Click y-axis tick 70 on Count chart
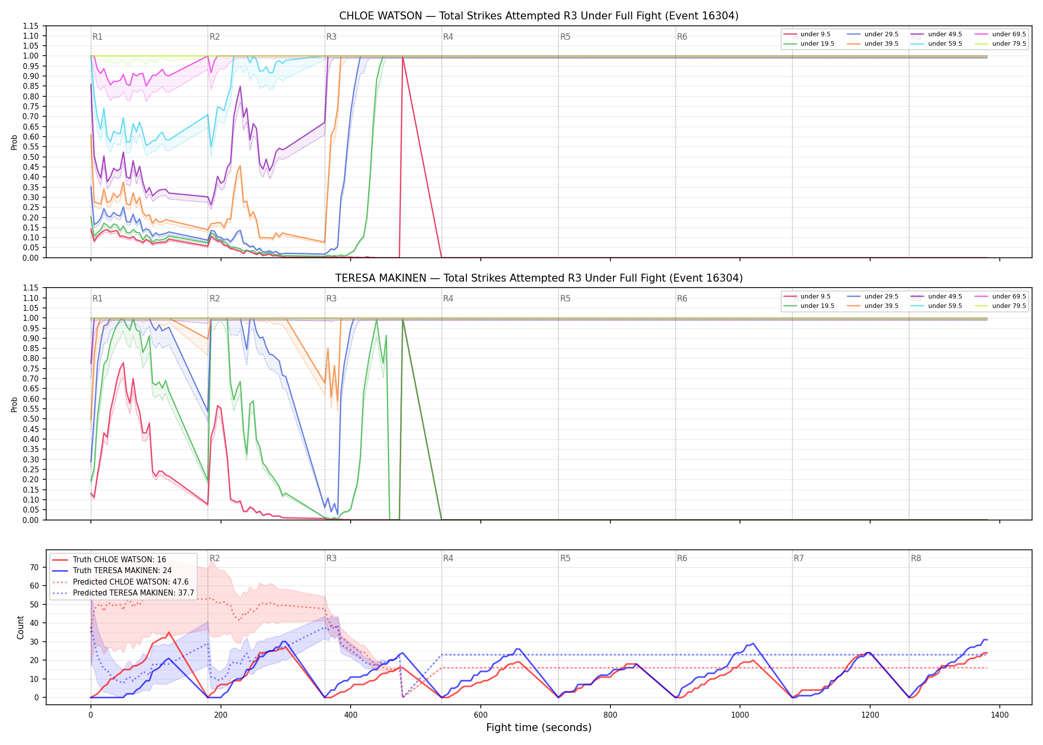This screenshot has width=1043, height=745. [x=34, y=567]
